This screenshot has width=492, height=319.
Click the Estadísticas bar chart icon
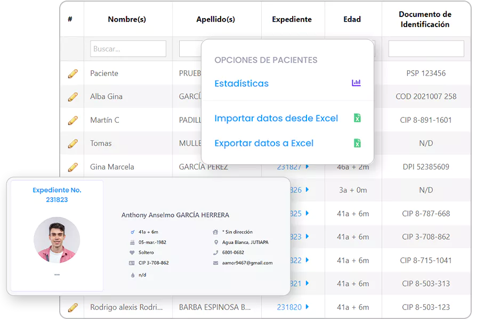click(x=356, y=83)
